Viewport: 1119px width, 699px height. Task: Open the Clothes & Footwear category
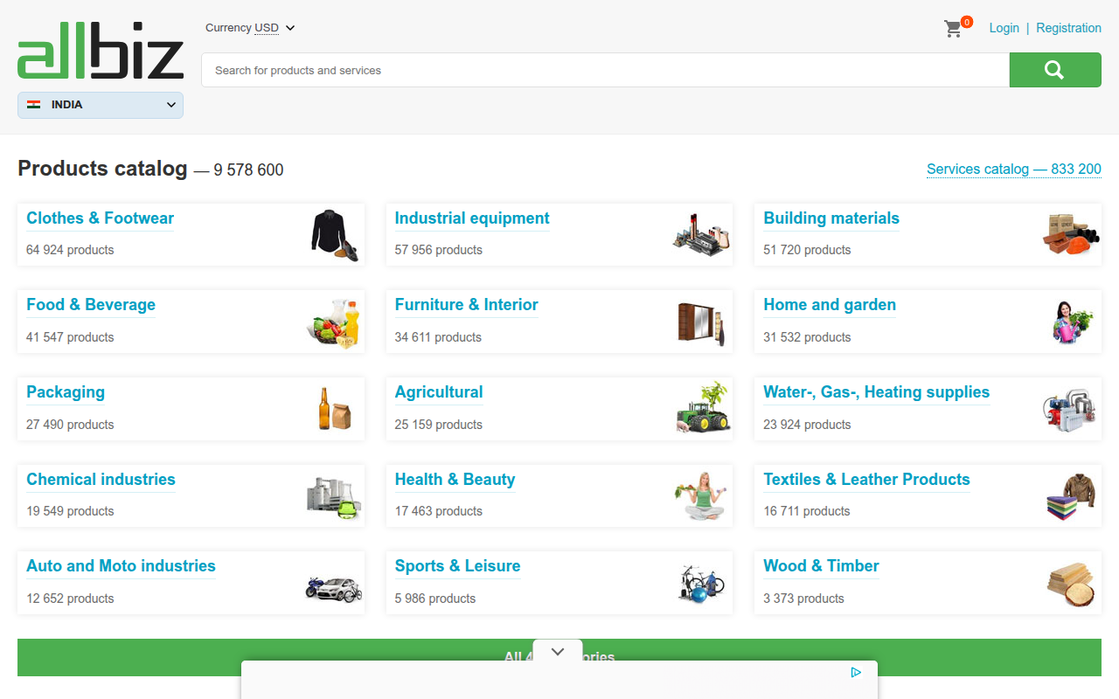pos(101,218)
